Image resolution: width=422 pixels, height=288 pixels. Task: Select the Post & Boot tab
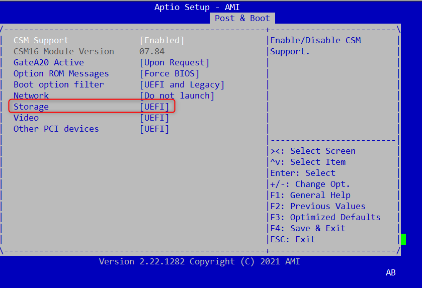(242, 18)
